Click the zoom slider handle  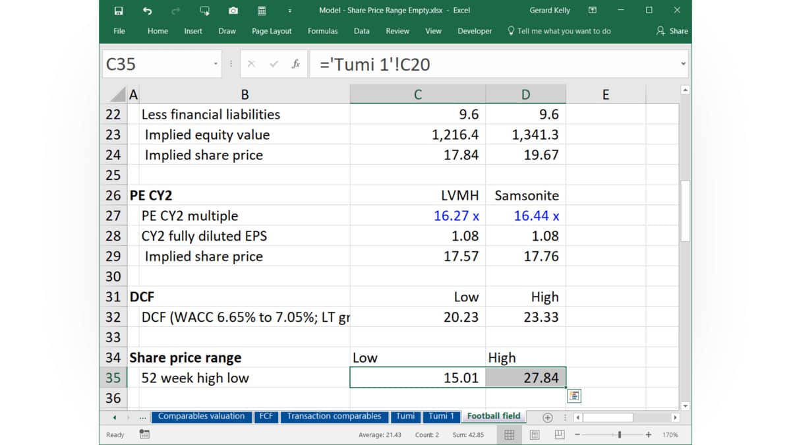620,434
